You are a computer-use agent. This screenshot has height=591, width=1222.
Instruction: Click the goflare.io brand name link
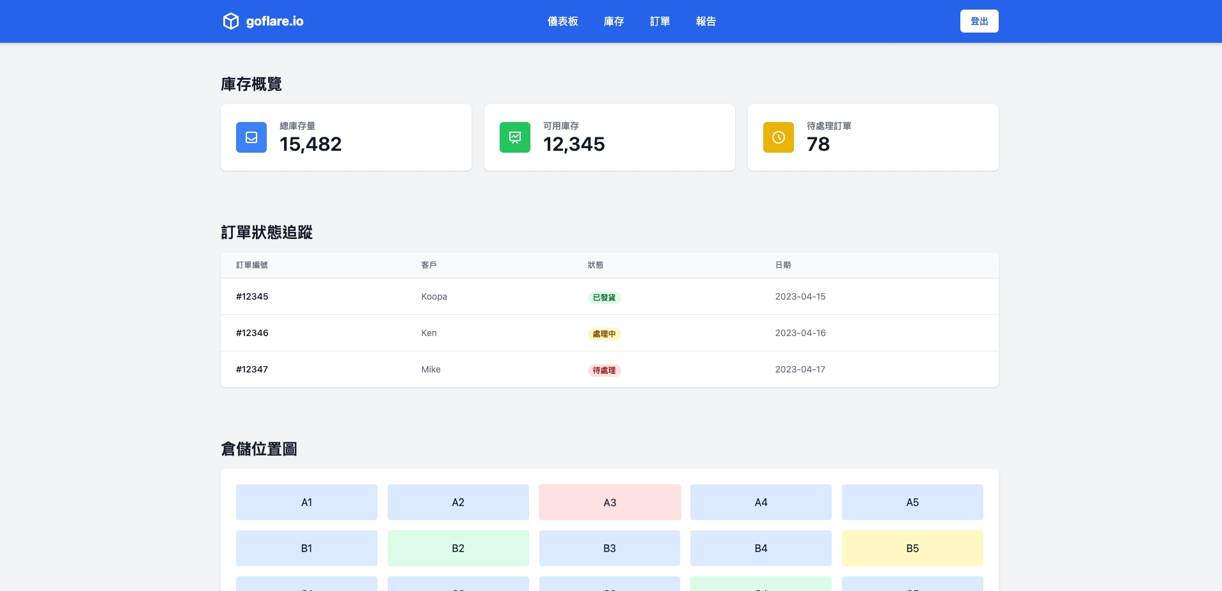(x=274, y=21)
